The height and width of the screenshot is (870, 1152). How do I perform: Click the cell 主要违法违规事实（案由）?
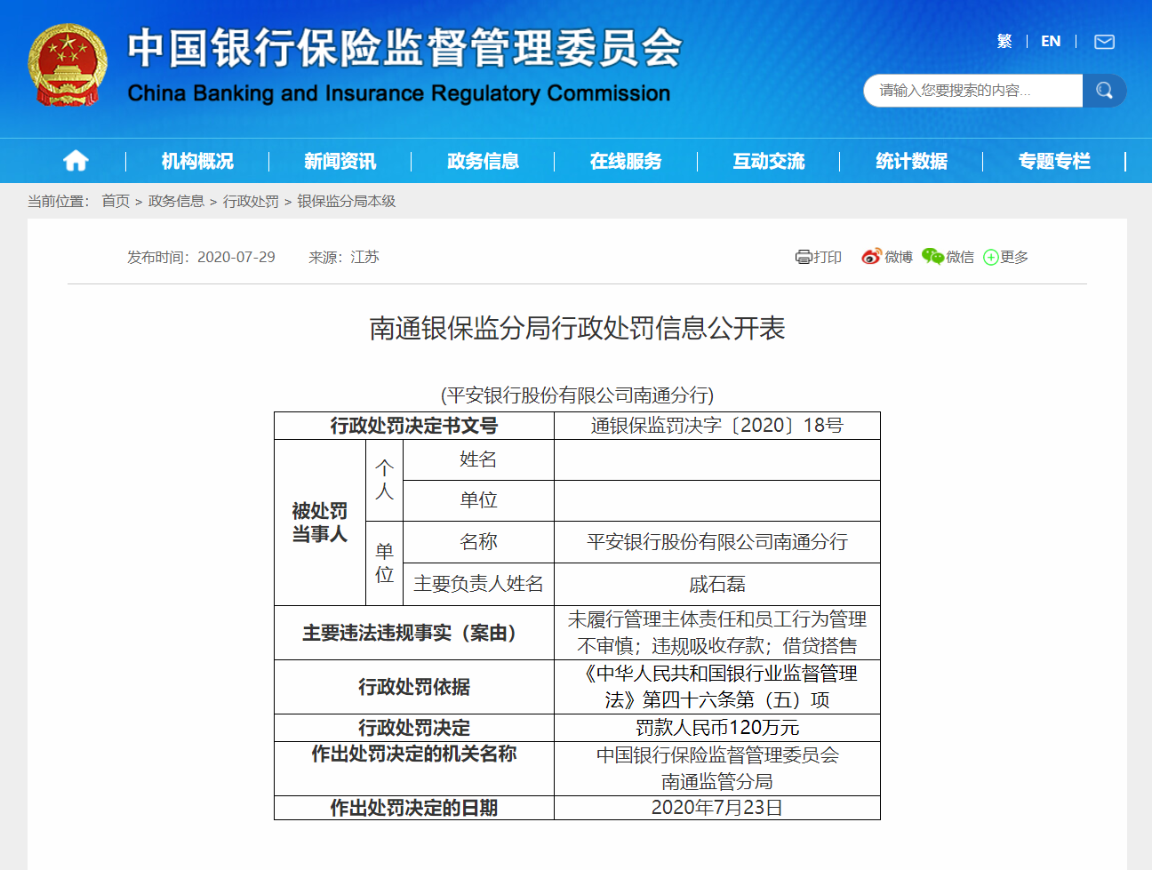(414, 633)
